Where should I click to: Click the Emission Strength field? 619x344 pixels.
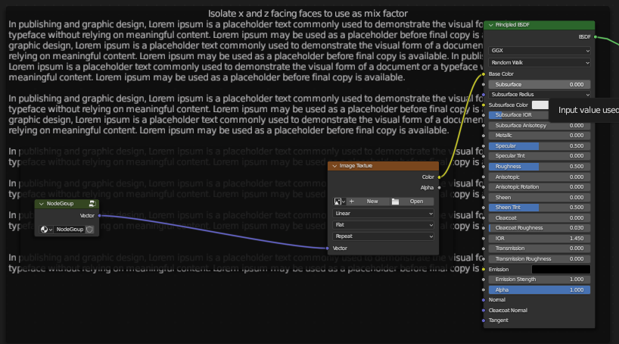540,279
